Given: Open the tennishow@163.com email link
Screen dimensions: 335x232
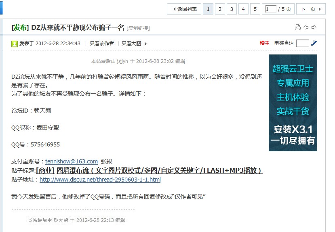Looking at the screenshot, I should (x=72, y=161).
